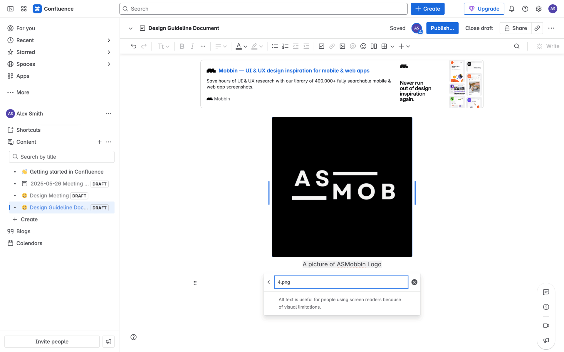Click the Upgrade button

[484, 9]
